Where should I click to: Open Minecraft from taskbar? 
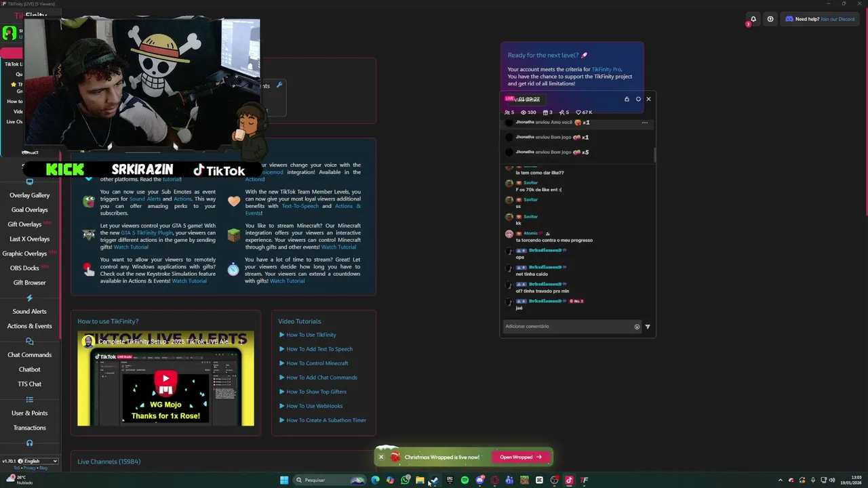coord(524,480)
